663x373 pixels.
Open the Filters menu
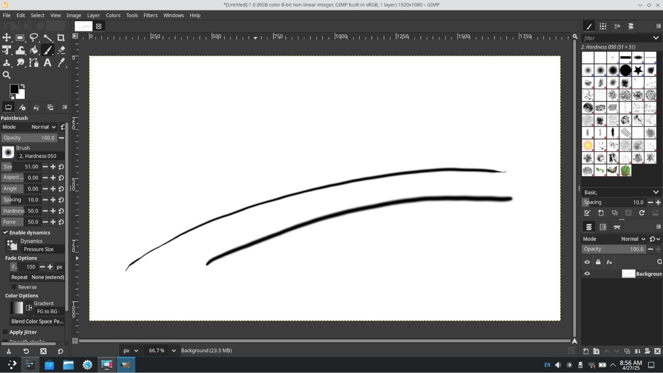click(x=150, y=15)
